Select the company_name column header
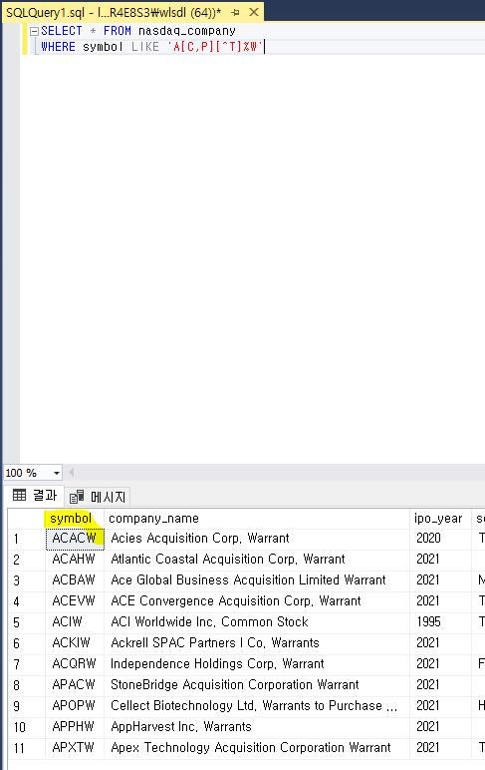Image resolution: width=485 pixels, height=770 pixels. 257,519
